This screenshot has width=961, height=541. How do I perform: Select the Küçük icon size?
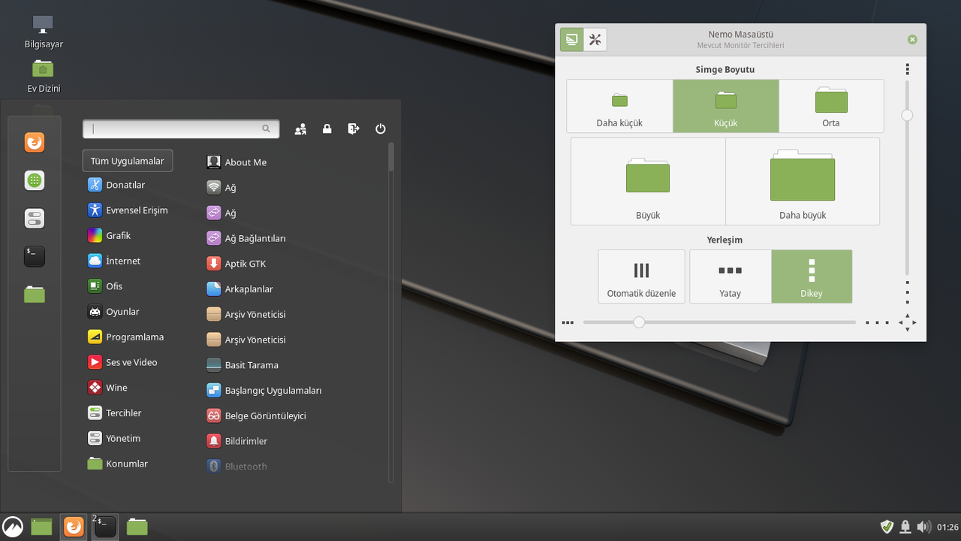[x=726, y=106]
